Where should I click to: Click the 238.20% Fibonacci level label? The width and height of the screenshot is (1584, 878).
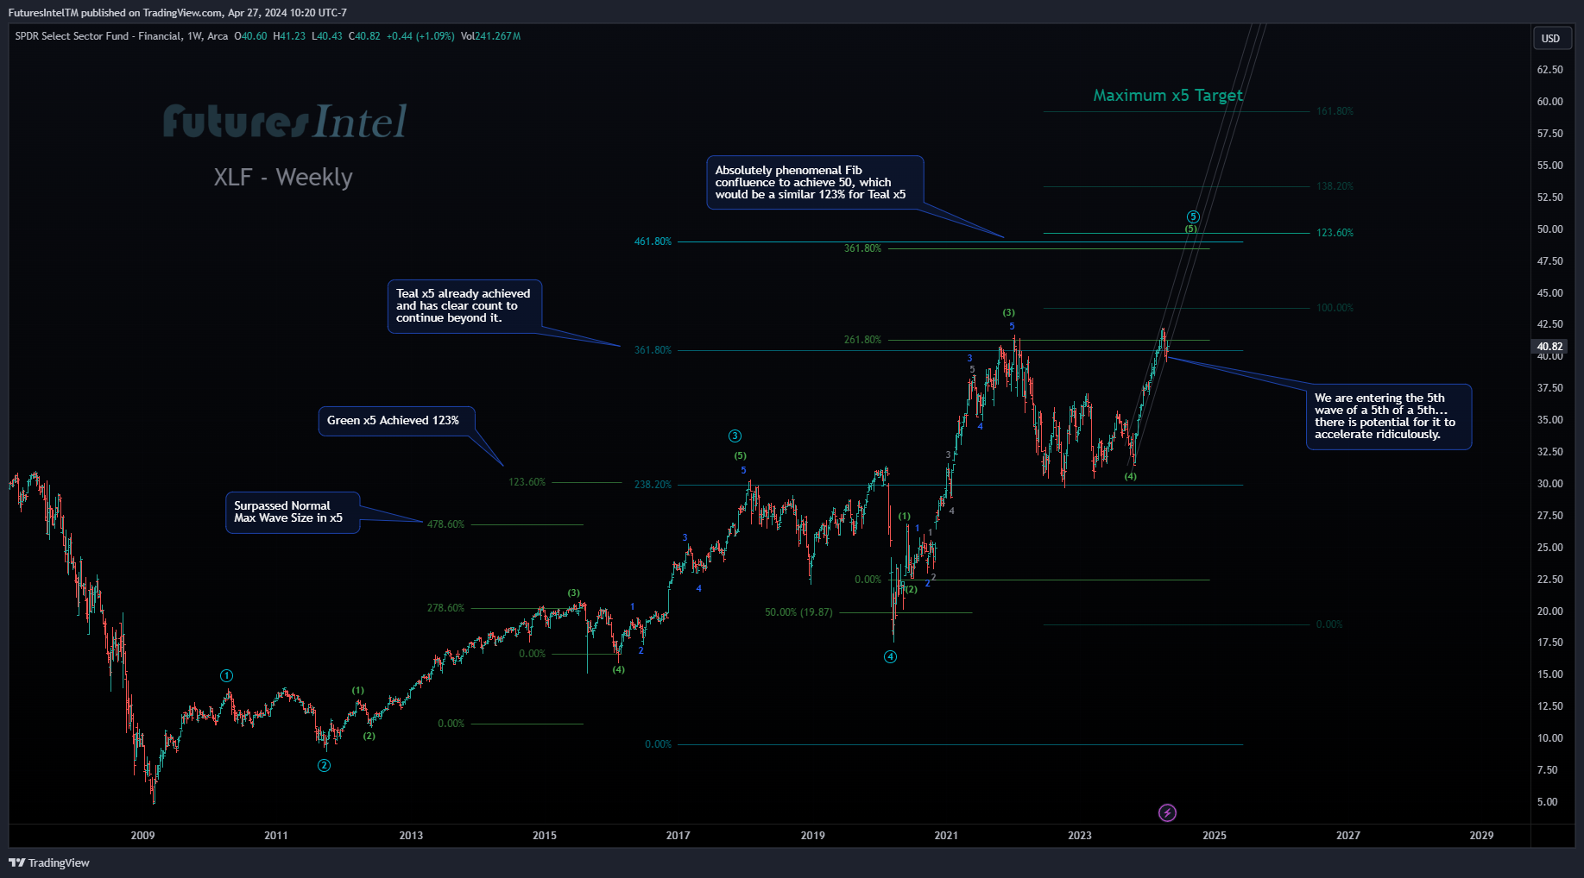tap(653, 485)
